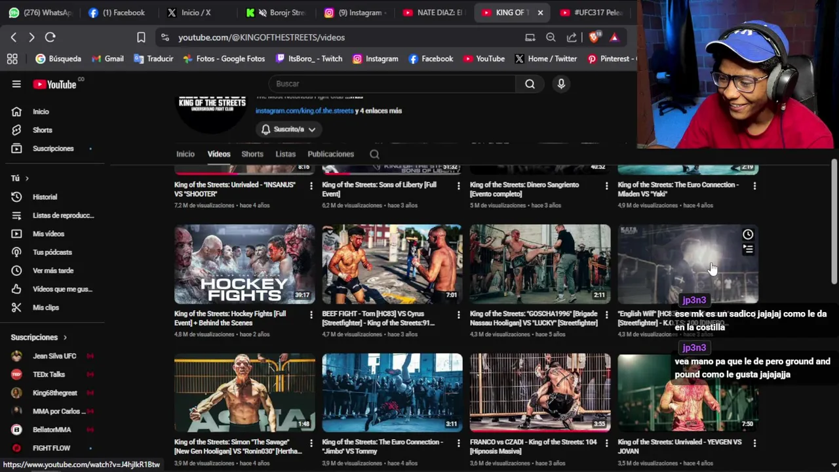Search within channel using magnifier icon
This screenshot has width=839, height=472.
coord(374,154)
